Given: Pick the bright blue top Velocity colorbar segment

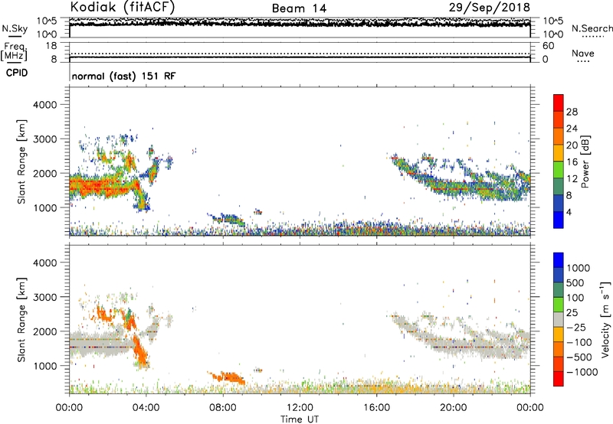Looking at the screenshot, I should tap(559, 260).
